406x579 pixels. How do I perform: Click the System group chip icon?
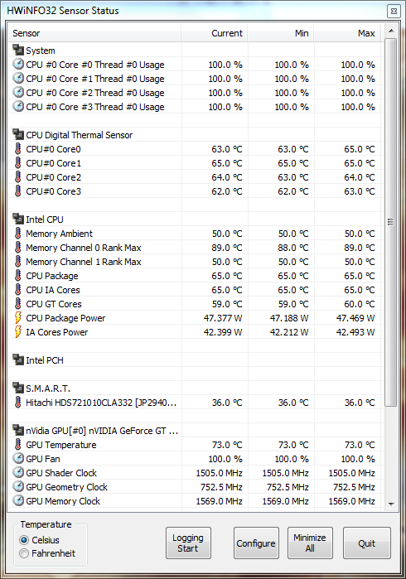(17, 50)
